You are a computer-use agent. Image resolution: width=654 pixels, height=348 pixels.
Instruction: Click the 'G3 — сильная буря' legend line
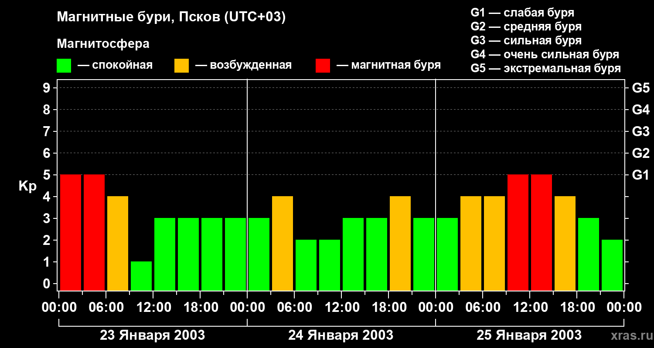(526, 40)
